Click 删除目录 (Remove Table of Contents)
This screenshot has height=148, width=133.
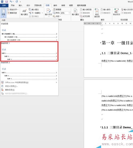coord(29,90)
